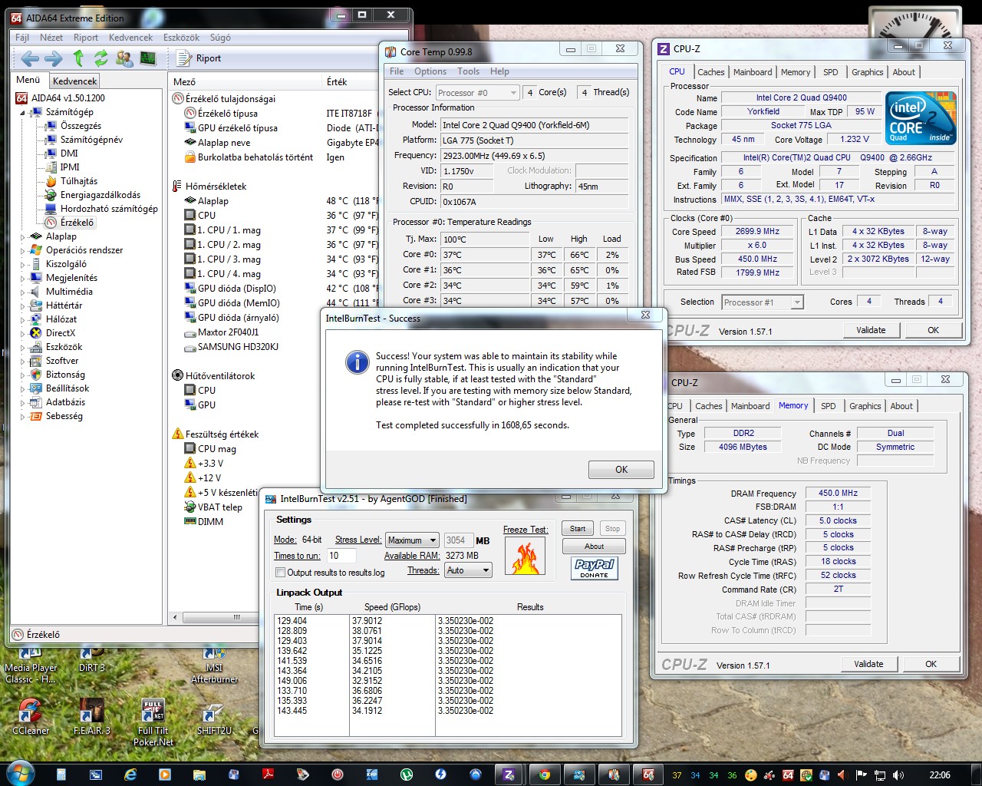The height and width of the screenshot is (786, 982).
Task: Click the Riport document icon in AIDA64 toolbar
Action: [x=183, y=58]
